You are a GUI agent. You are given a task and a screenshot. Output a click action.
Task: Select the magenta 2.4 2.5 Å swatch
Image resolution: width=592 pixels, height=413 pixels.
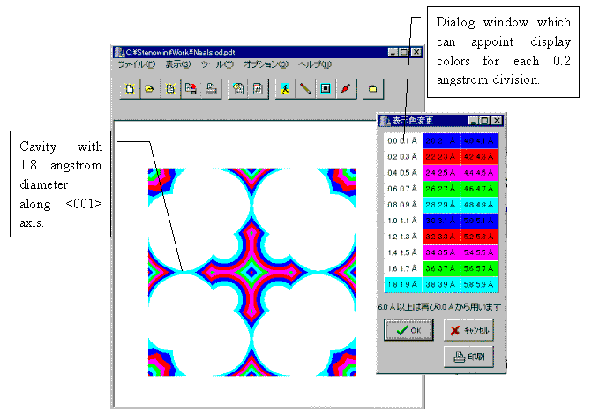click(441, 172)
